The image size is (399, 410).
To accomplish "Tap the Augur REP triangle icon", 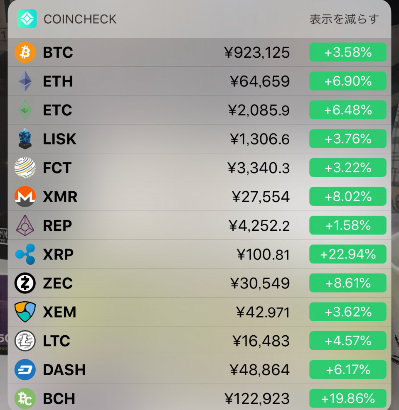I will [25, 225].
